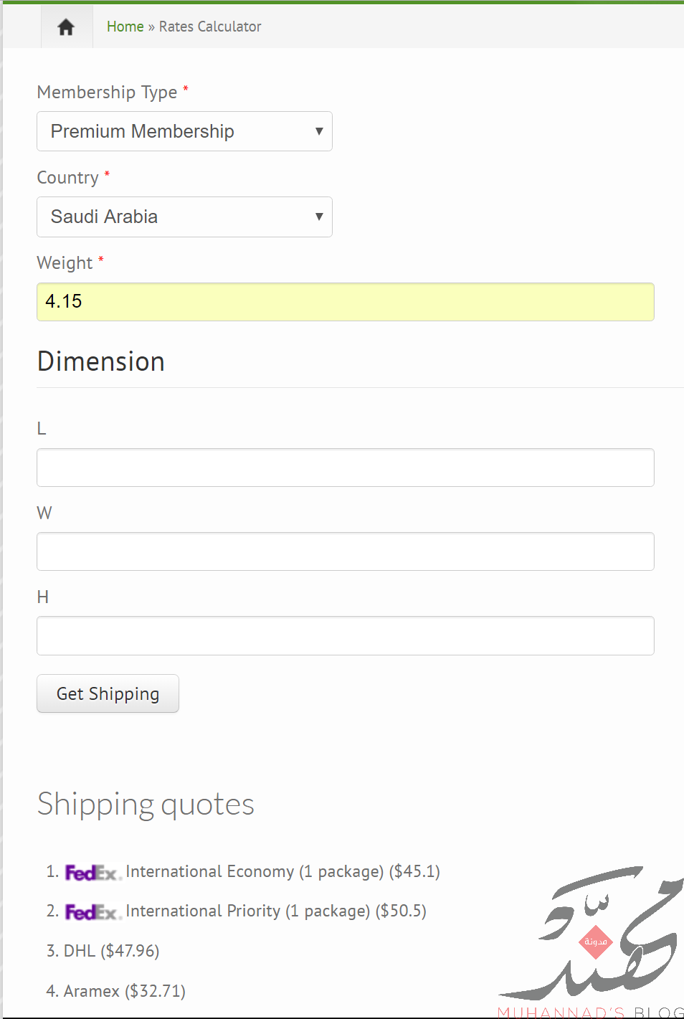Select the Aramex shipping quote
The height and width of the screenshot is (1019, 684).
tap(125, 991)
